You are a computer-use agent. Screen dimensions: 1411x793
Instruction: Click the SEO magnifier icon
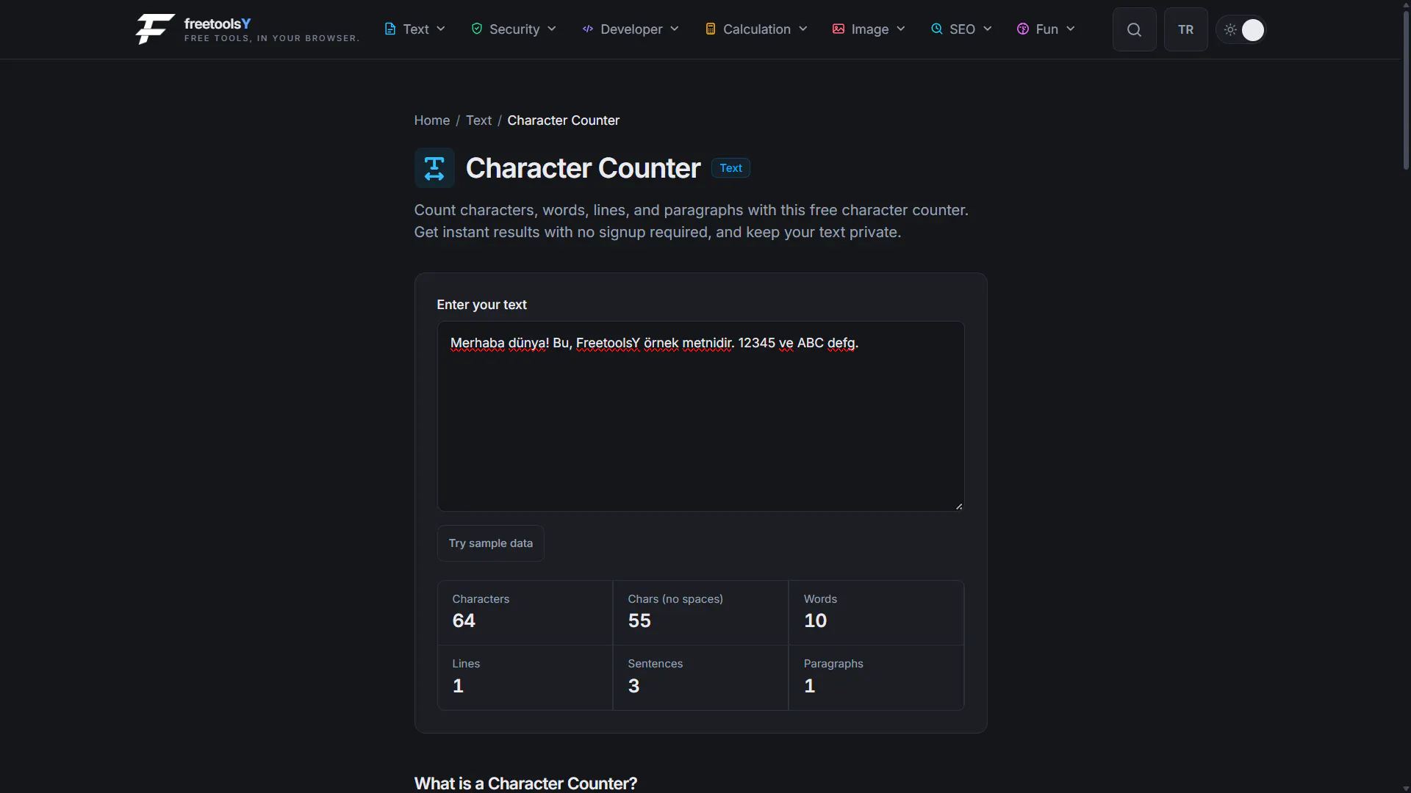937,29
